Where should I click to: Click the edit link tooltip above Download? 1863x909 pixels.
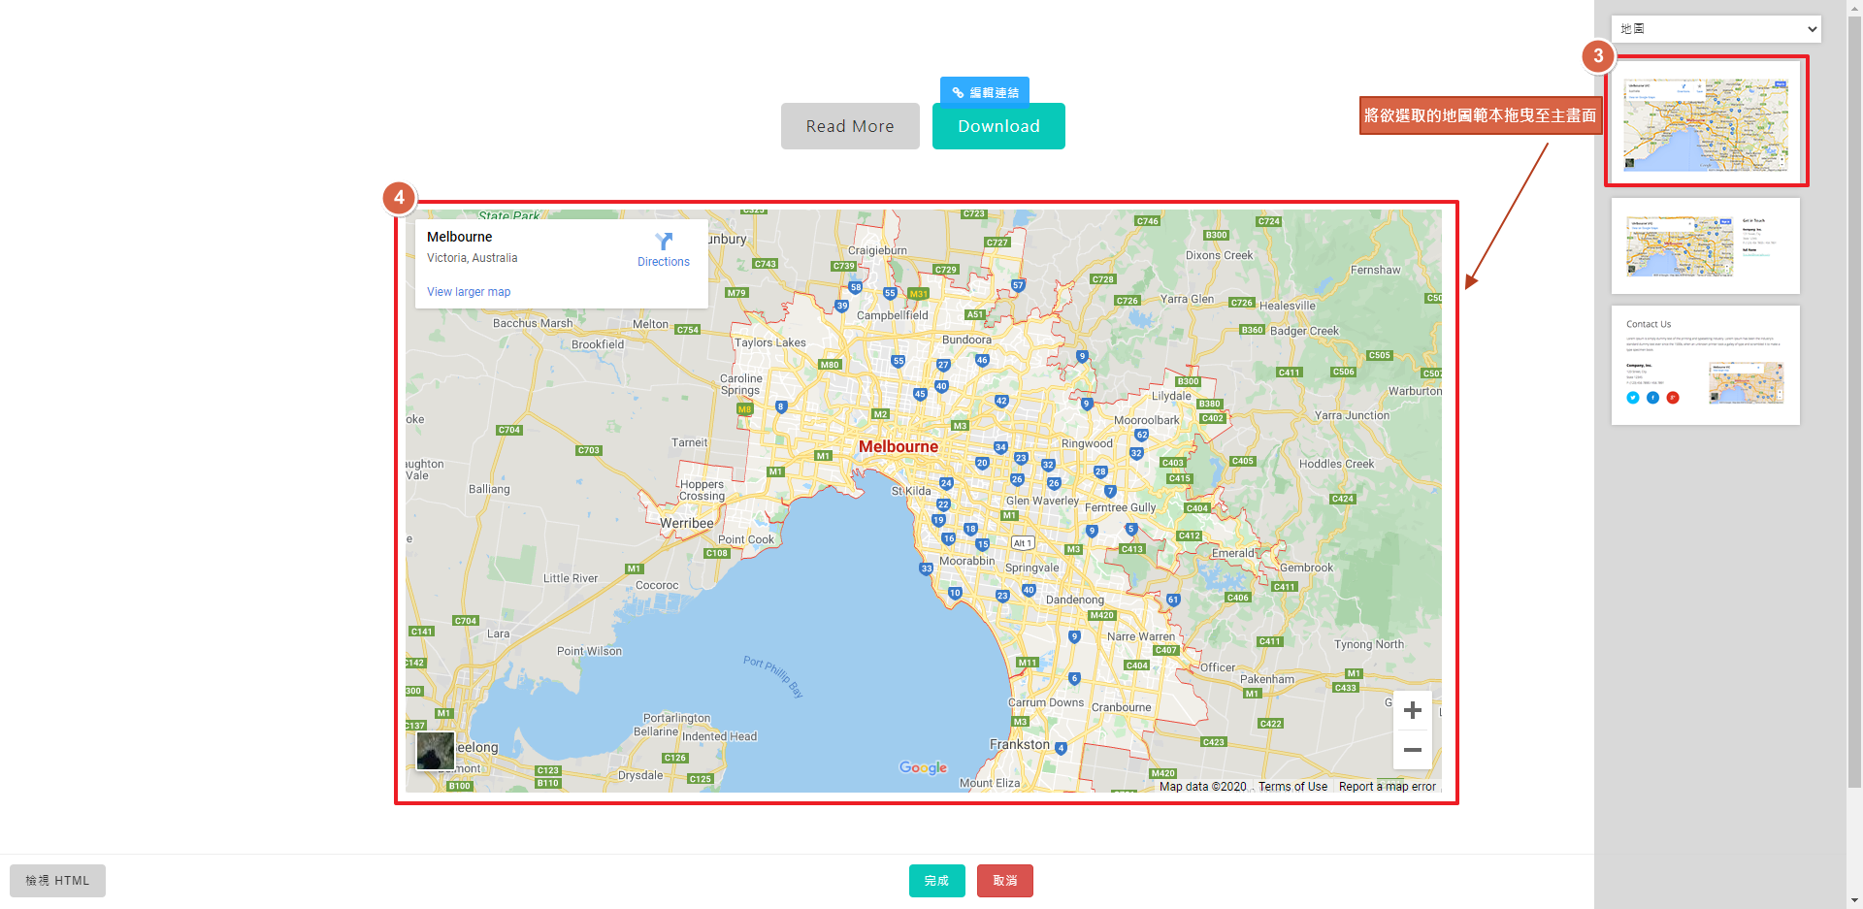985,92
